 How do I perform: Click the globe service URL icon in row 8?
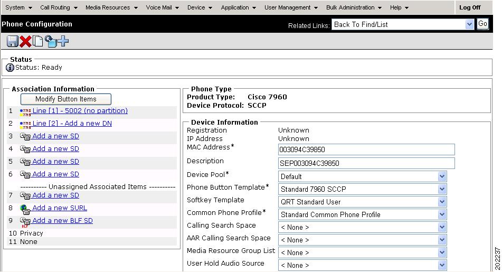(25, 210)
